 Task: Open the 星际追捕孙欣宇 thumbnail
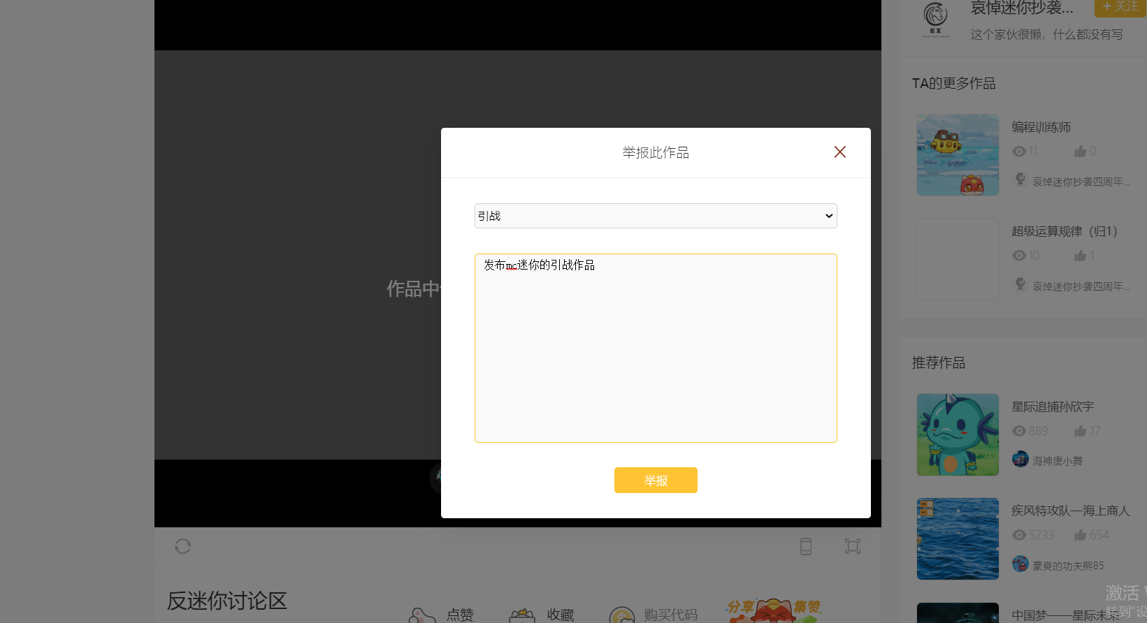coord(958,434)
